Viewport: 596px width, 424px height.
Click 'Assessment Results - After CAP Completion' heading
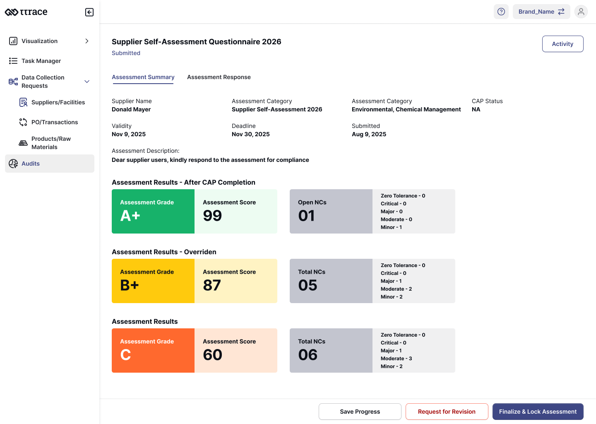[183, 183]
